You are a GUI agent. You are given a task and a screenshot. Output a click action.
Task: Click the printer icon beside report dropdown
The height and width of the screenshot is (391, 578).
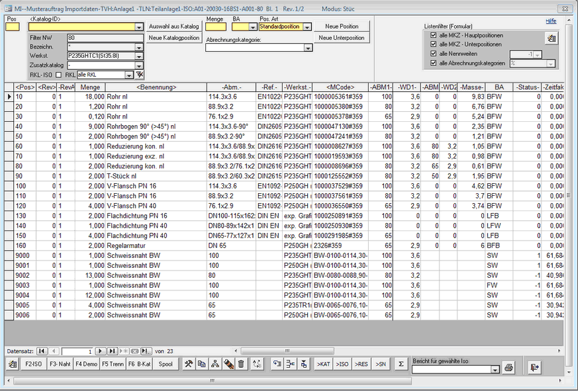(509, 367)
